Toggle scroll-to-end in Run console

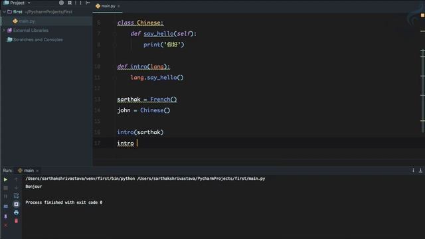coord(16,204)
